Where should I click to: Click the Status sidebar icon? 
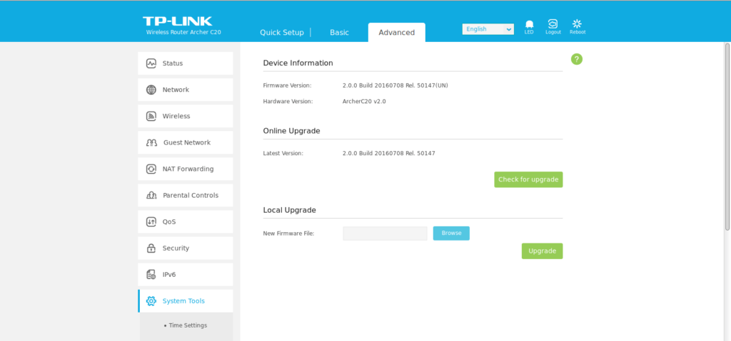(151, 63)
